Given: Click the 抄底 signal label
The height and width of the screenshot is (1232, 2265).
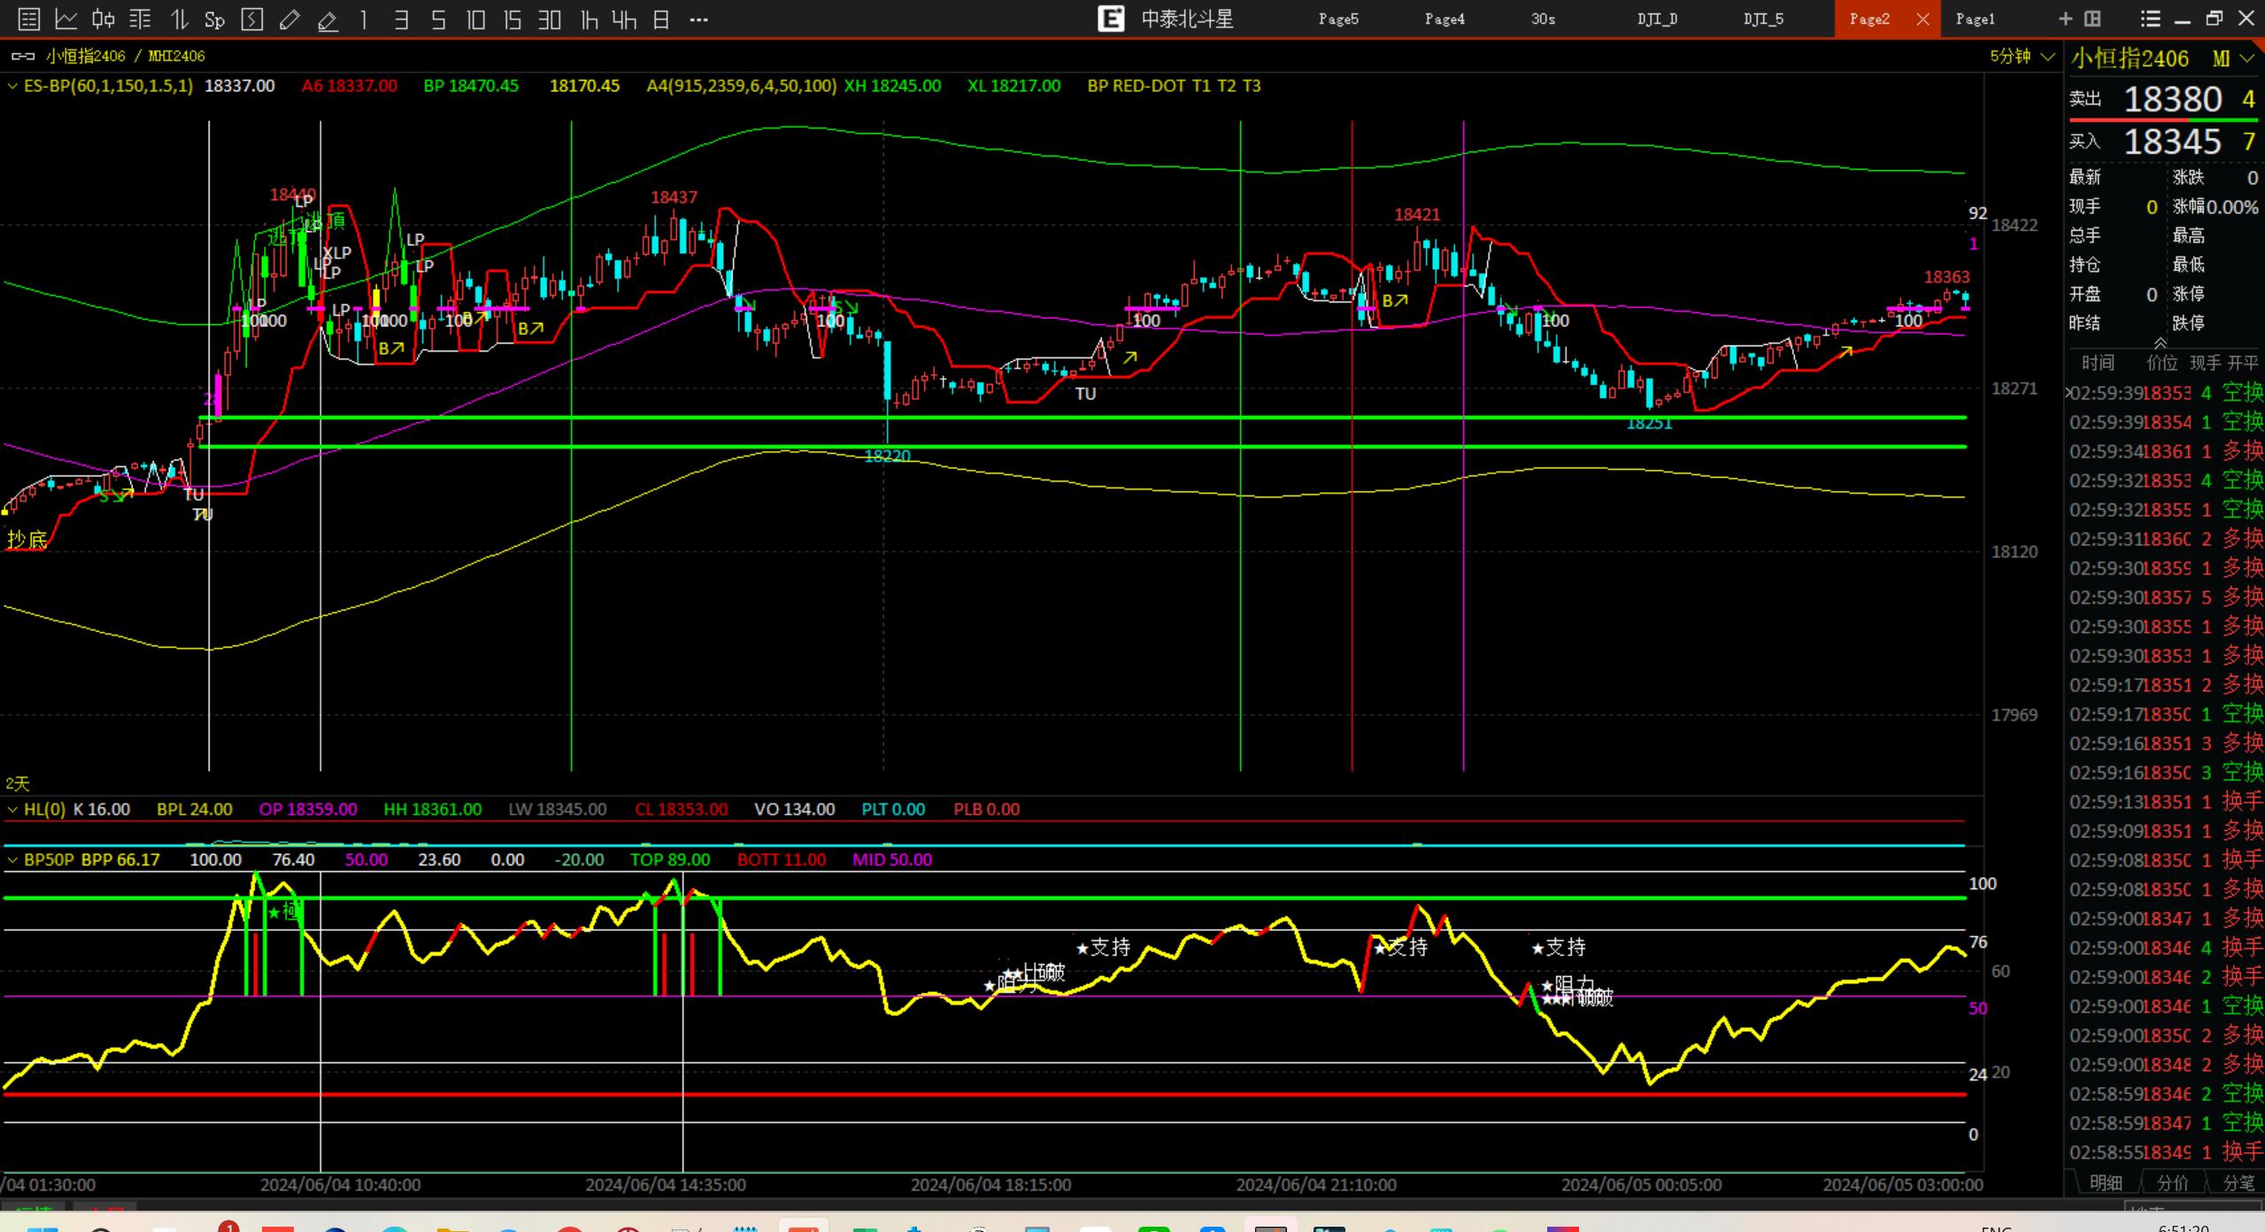Looking at the screenshot, I should [27, 539].
